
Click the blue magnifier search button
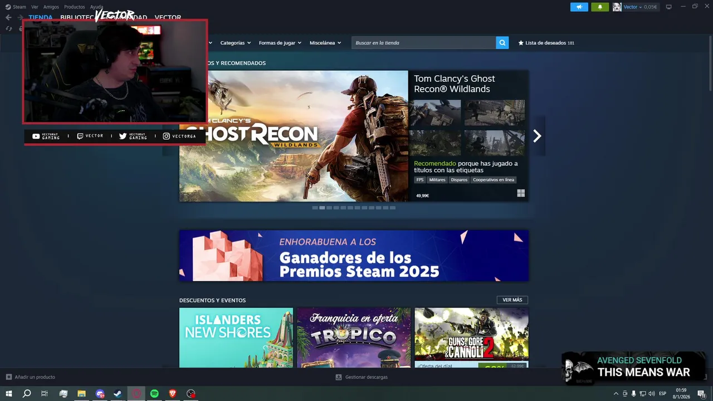[502, 43]
